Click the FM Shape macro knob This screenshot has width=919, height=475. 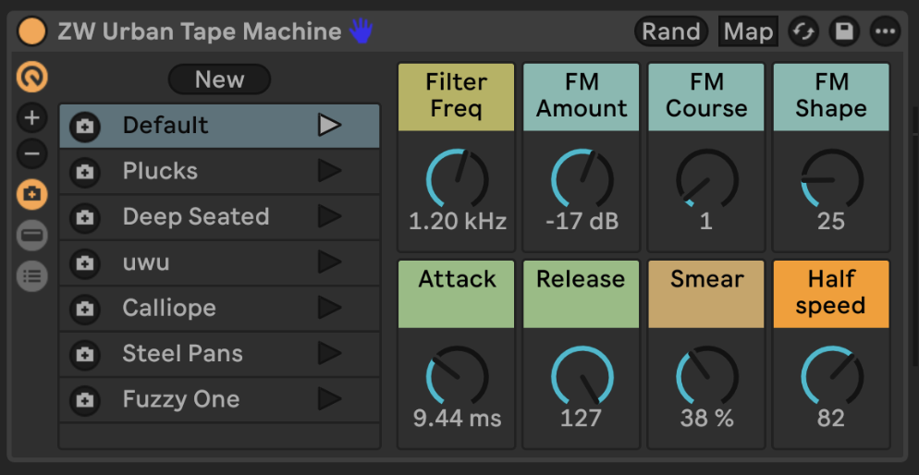(832, 179)
